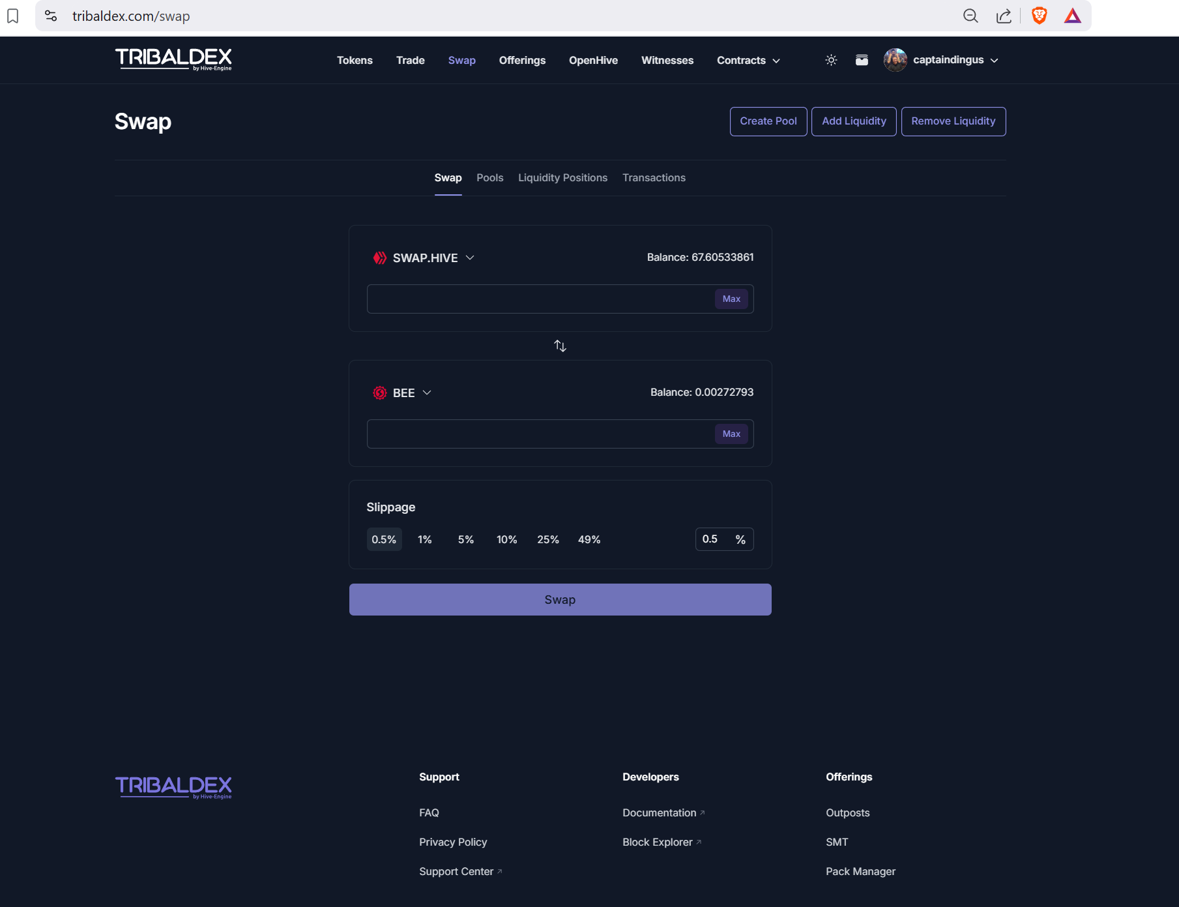
Task: Click Max for SWAP.HIVE amount
Action: (731, 299)
